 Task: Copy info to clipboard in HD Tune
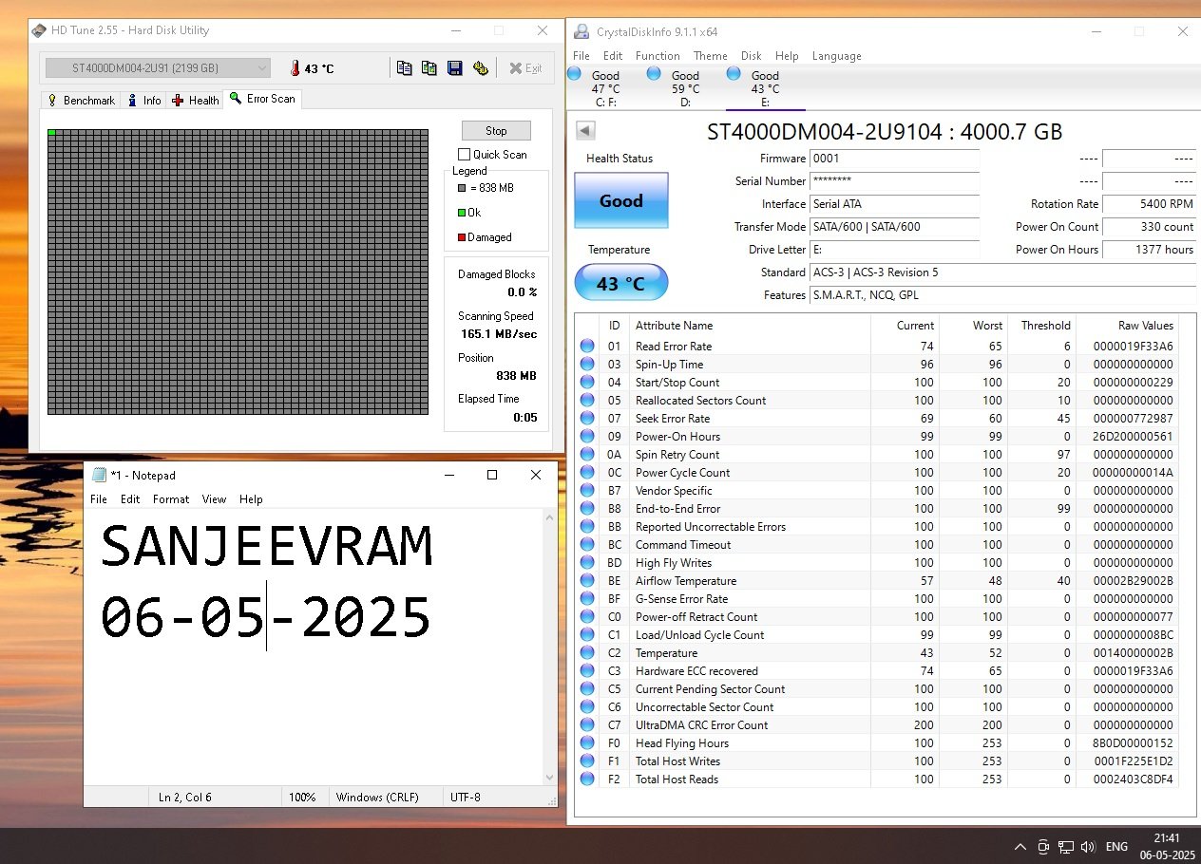[405, 68]
